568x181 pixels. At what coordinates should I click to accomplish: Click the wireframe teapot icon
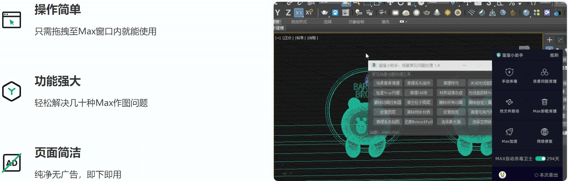[427, 13]
